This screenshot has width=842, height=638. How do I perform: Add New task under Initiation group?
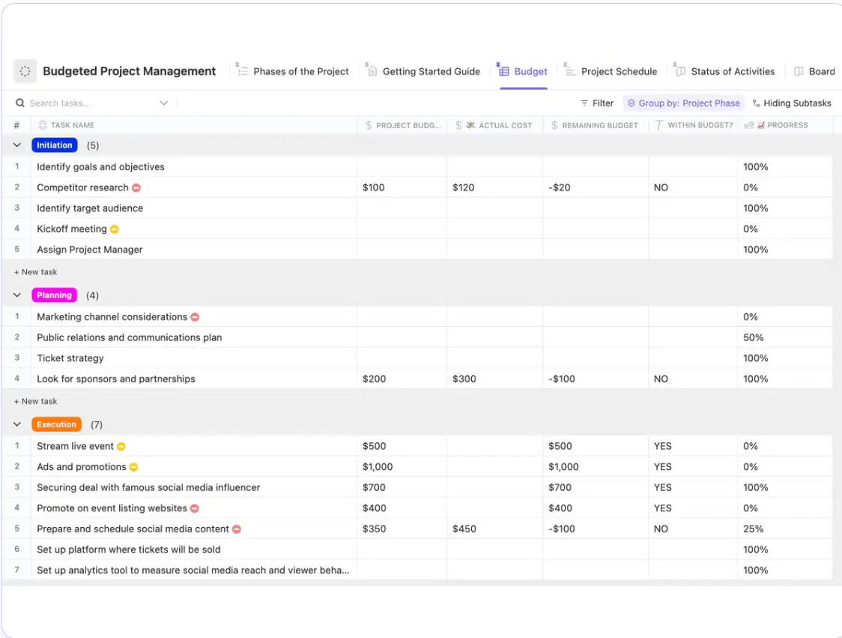pyautogui.click(x=35, y=272)
